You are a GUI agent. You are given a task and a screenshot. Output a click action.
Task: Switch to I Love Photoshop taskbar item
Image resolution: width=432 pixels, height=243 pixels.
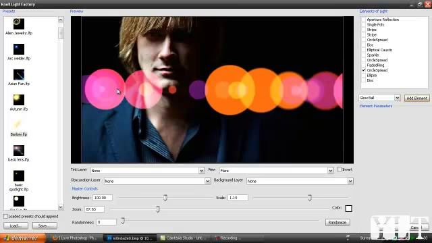[75, 238]
